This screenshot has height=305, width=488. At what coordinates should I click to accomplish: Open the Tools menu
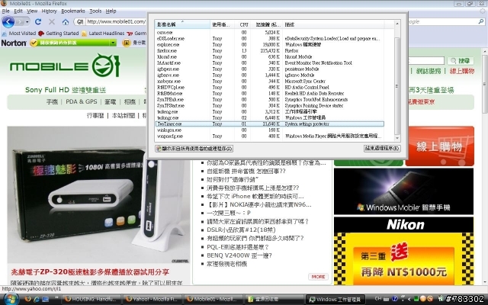pyautogui.click(x=95, y=11)
